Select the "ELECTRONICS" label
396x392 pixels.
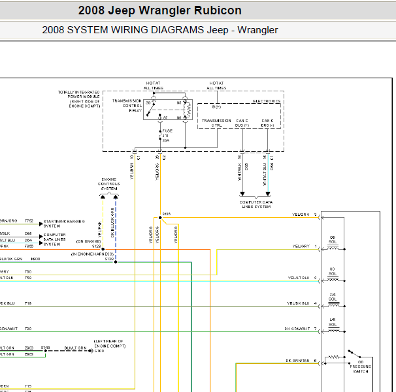267,101
